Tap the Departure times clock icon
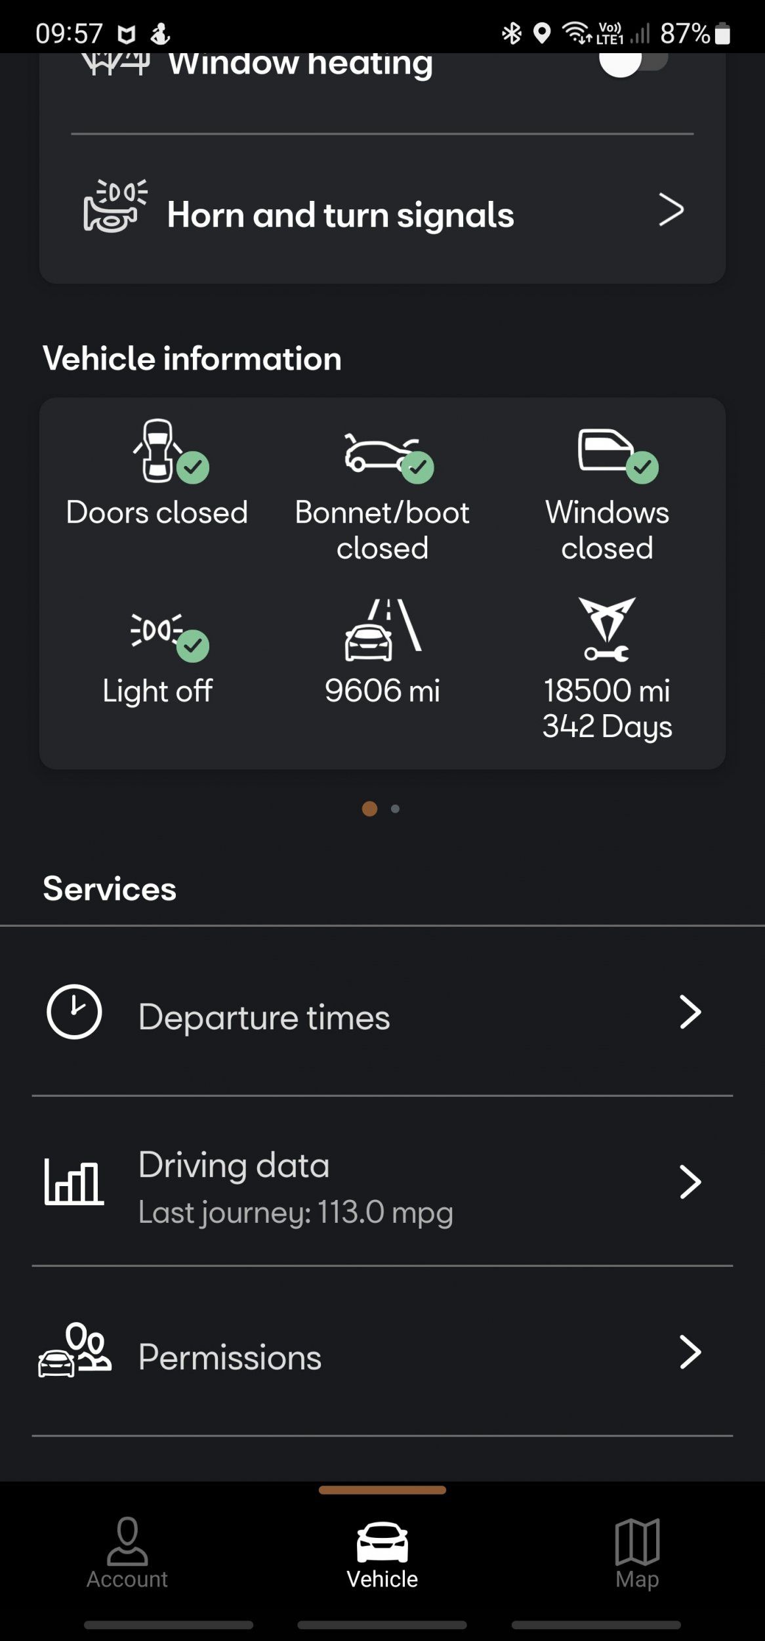The height and width of the screenshot is (1641, 765). (x=74, y=1012)
